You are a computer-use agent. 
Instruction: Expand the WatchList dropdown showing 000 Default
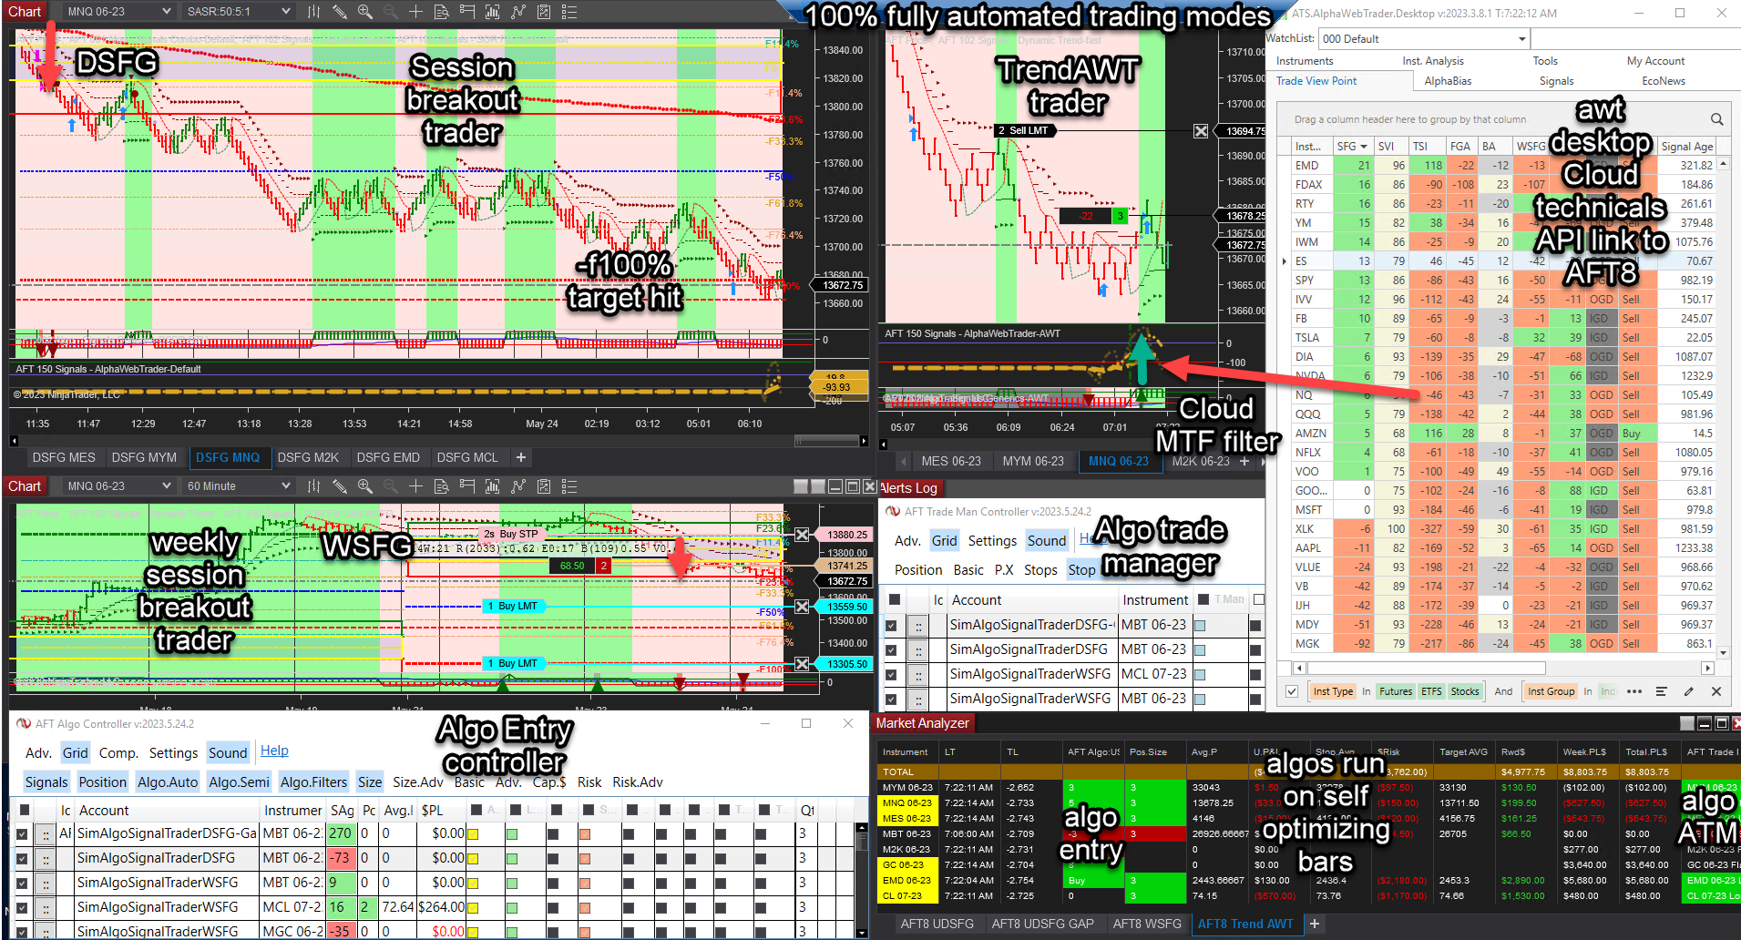point(1521,38)
